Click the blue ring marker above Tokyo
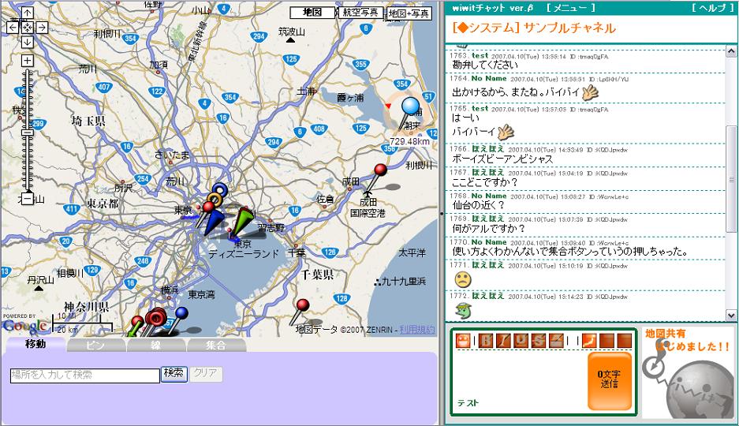This screenshot has width=739, height=426. tap(219, 190)
